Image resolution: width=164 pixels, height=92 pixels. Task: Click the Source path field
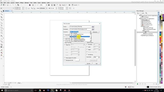(x=80, y=27)
